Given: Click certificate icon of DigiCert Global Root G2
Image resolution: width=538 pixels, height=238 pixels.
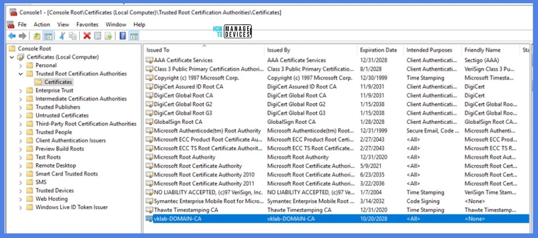Looking at the screenshot, I should [x=149, y=104].
